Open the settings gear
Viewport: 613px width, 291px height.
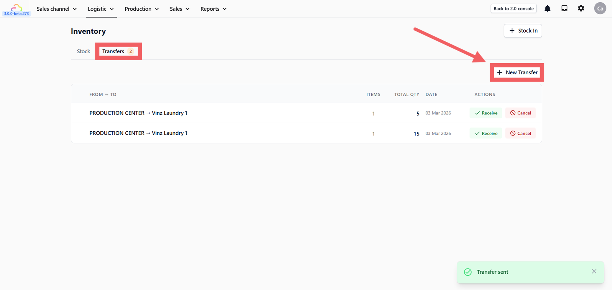tap(581, 8)
